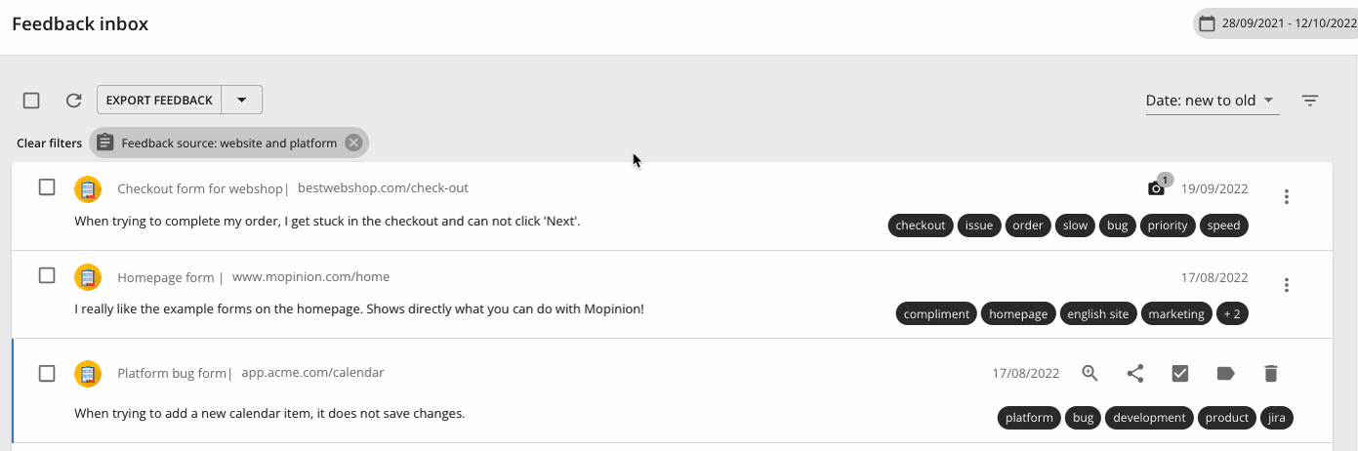Viewport: 1358px width, 451px height.
Task: Expand the Export Feedback dropdown arrow
Action: pos(242,100)
